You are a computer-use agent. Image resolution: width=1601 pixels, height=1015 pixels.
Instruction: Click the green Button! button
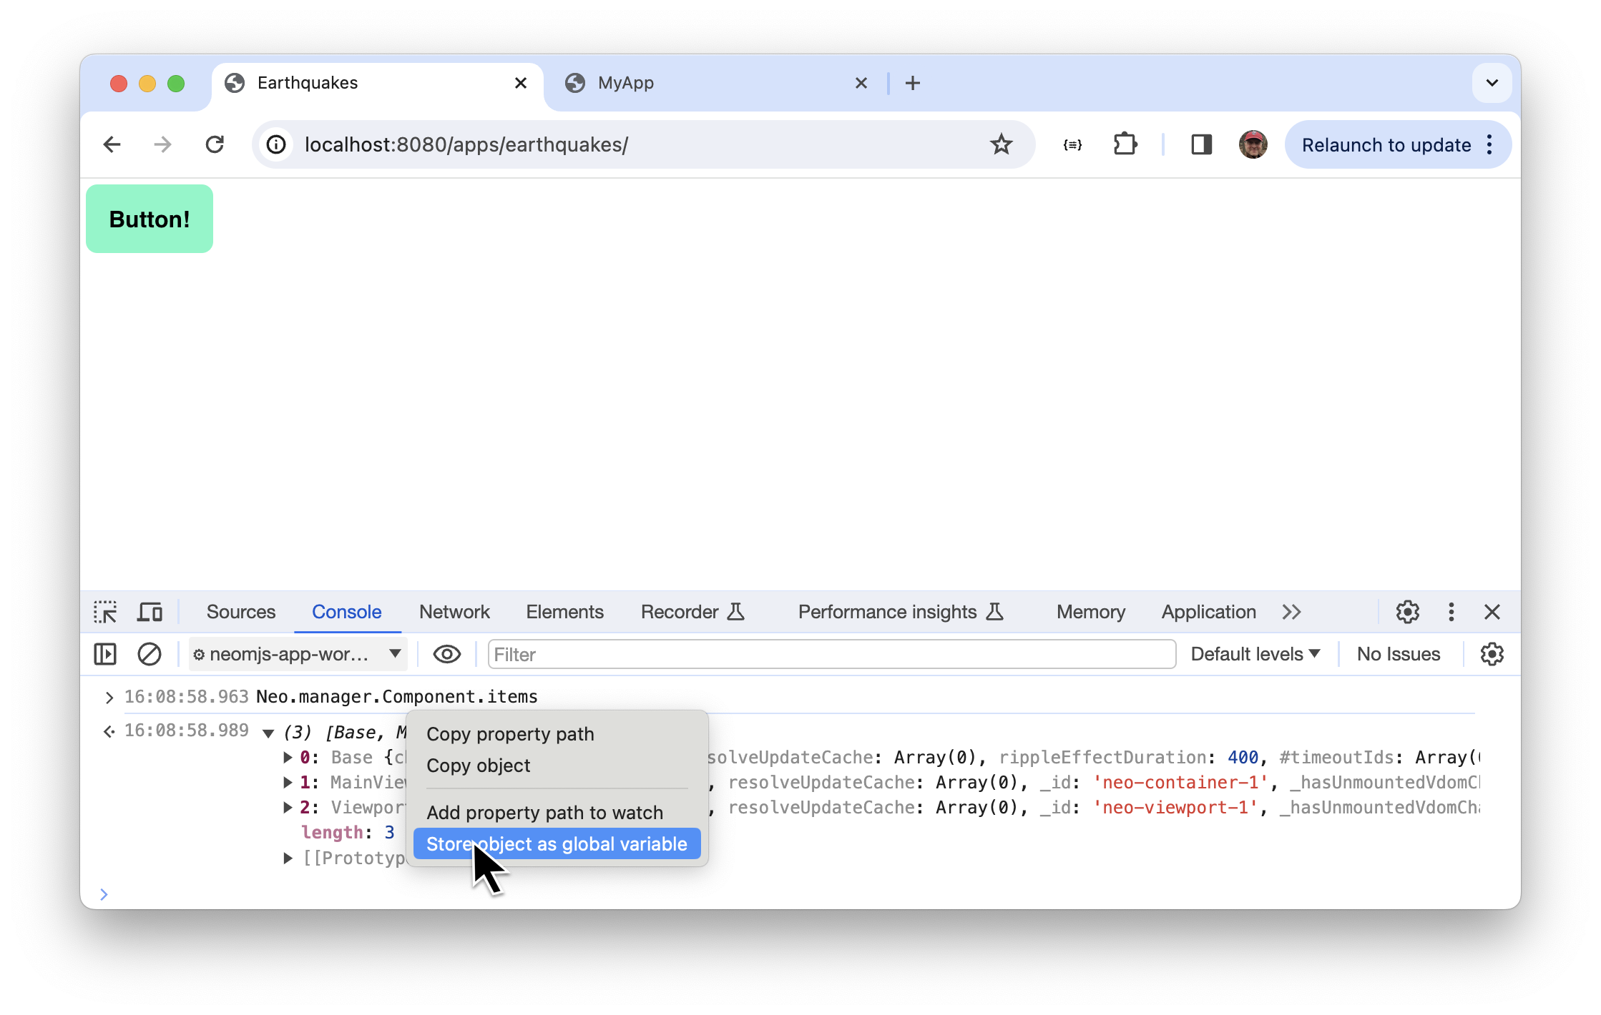point(150,219)
